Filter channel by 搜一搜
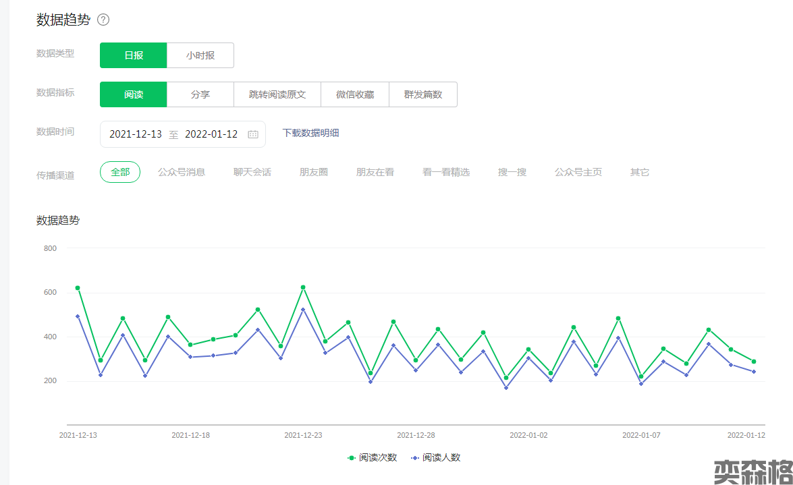793x485 pixels. (x=512, y=172)
